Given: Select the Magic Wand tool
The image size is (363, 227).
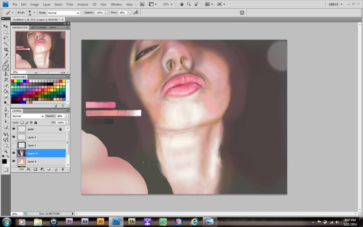Looking at the screenshot, I should tap(6, 44).
